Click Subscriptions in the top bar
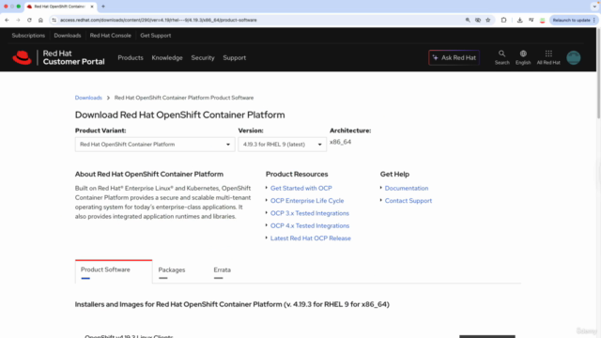 click(x=28, y=36)
